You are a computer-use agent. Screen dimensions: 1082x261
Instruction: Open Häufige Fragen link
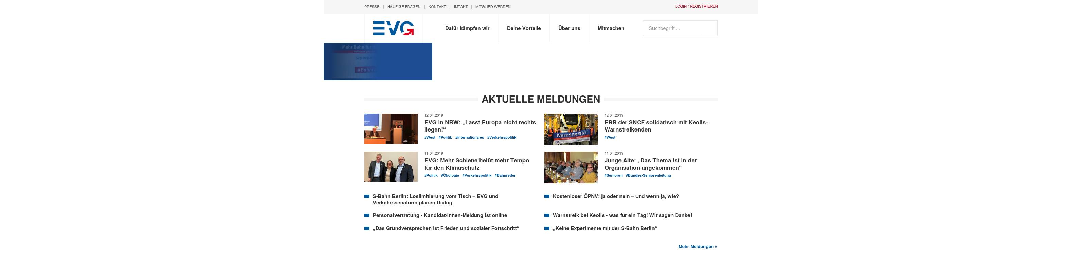coord(404,7)
